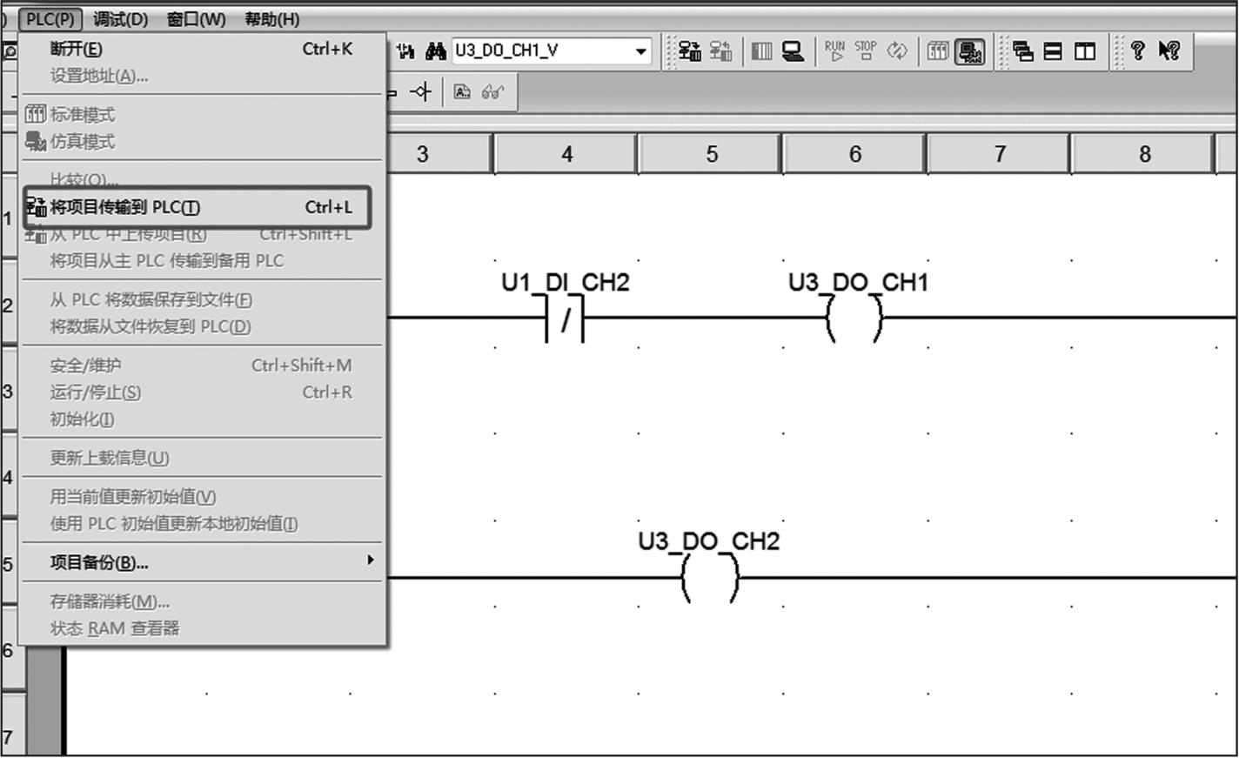The image size is (1239, 758).
Task: Click column header 3
Action: pos(439,155)
